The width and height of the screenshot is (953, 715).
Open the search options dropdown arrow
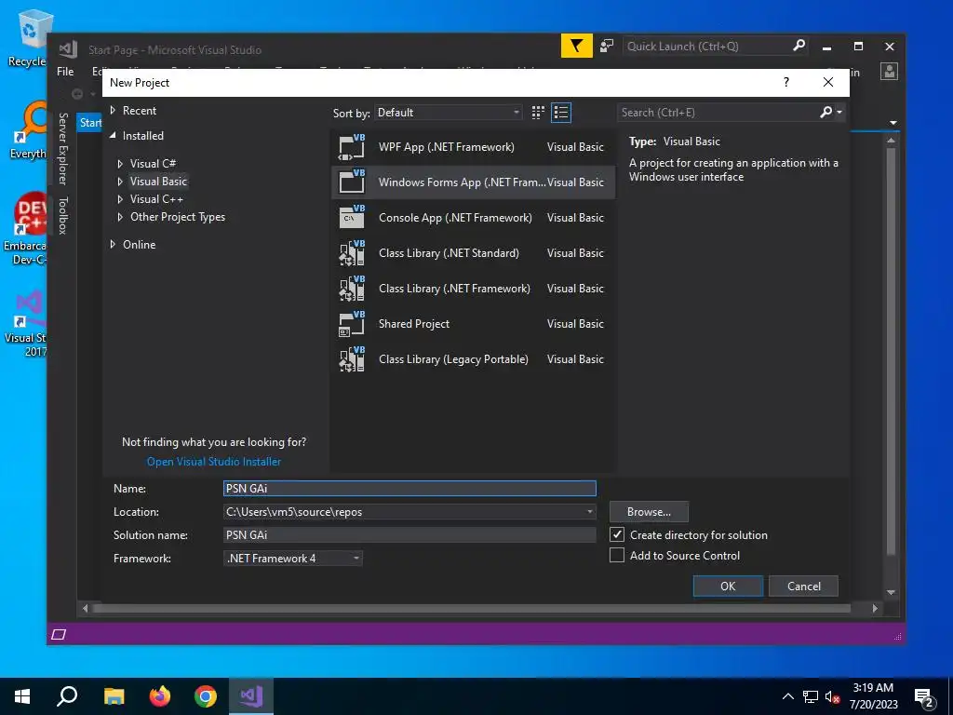point(839,112)
